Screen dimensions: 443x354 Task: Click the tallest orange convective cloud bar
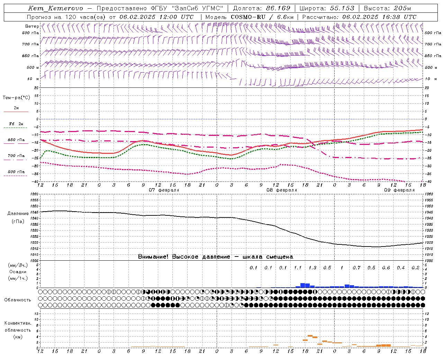point(310,336)
